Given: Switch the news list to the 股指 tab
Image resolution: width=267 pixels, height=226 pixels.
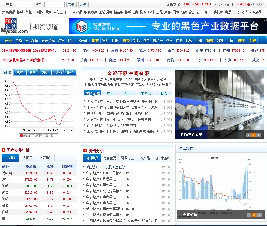Looking at the screenshot, I should [163, 93].
